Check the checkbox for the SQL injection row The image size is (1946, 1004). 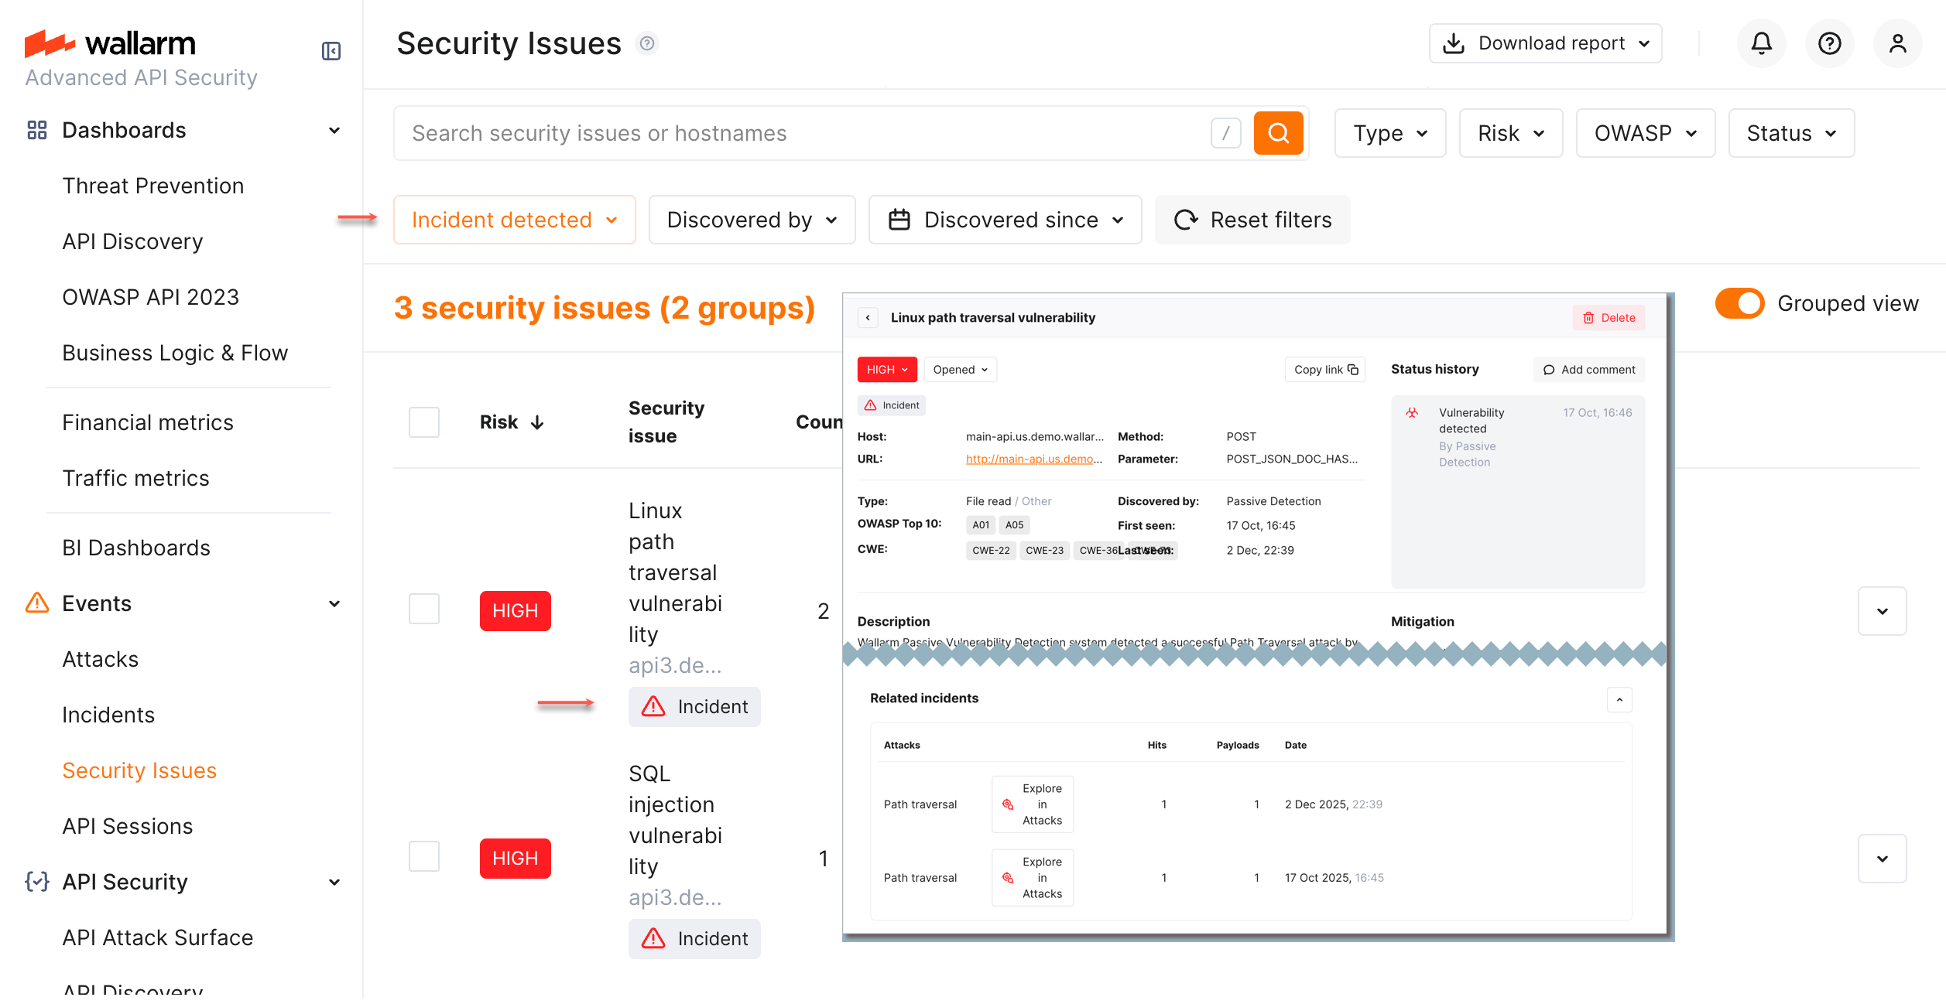point(423,856)
